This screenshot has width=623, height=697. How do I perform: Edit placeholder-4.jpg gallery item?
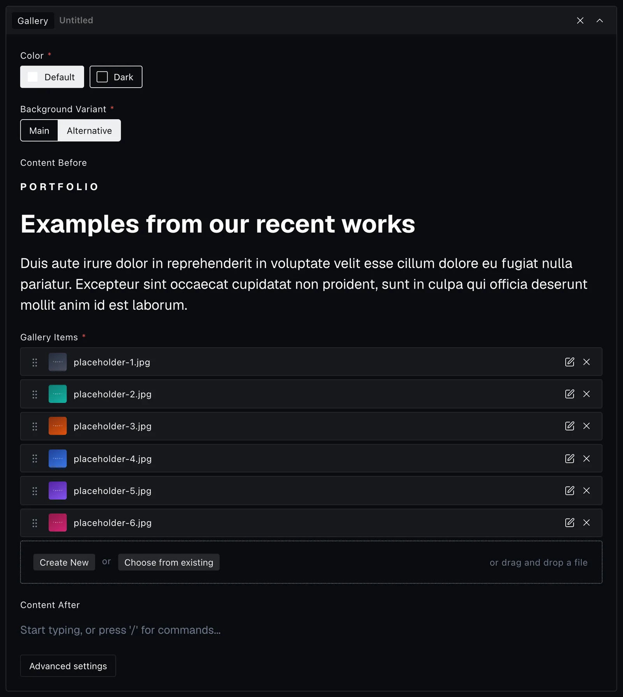[570, 459]
